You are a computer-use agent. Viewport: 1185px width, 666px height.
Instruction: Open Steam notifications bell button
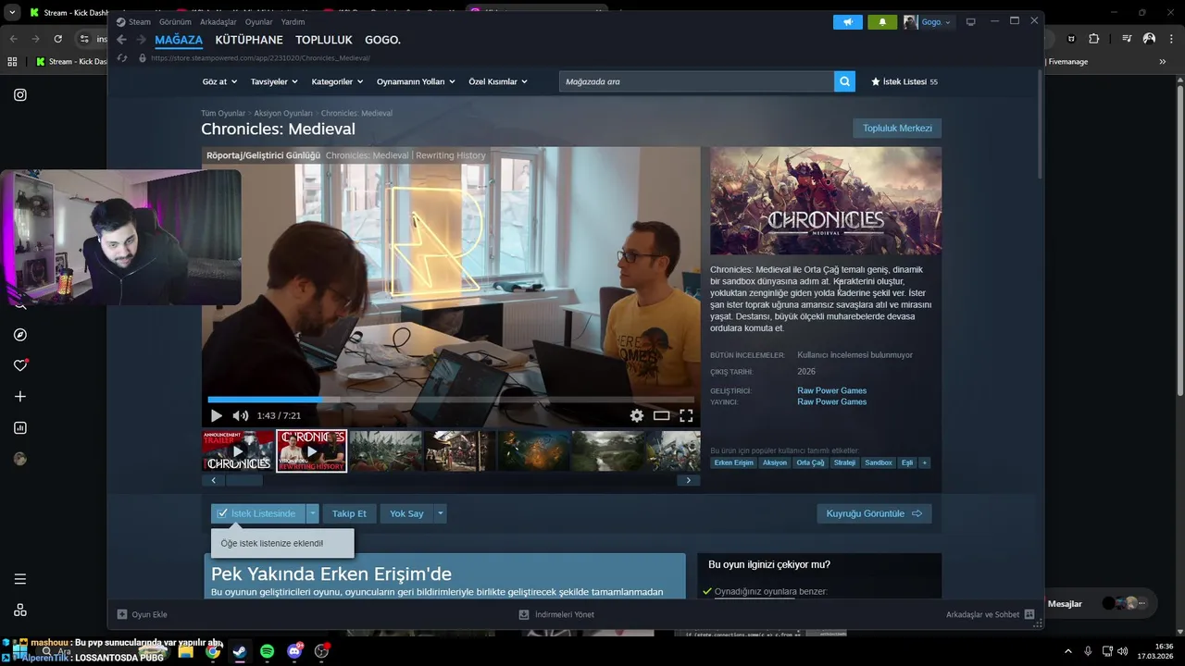[882, 21]
